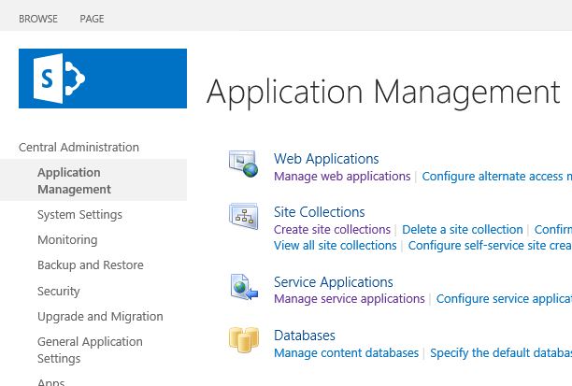
Task: Click Create site collections
Action: pyautogui.click(x=332, y=229)
